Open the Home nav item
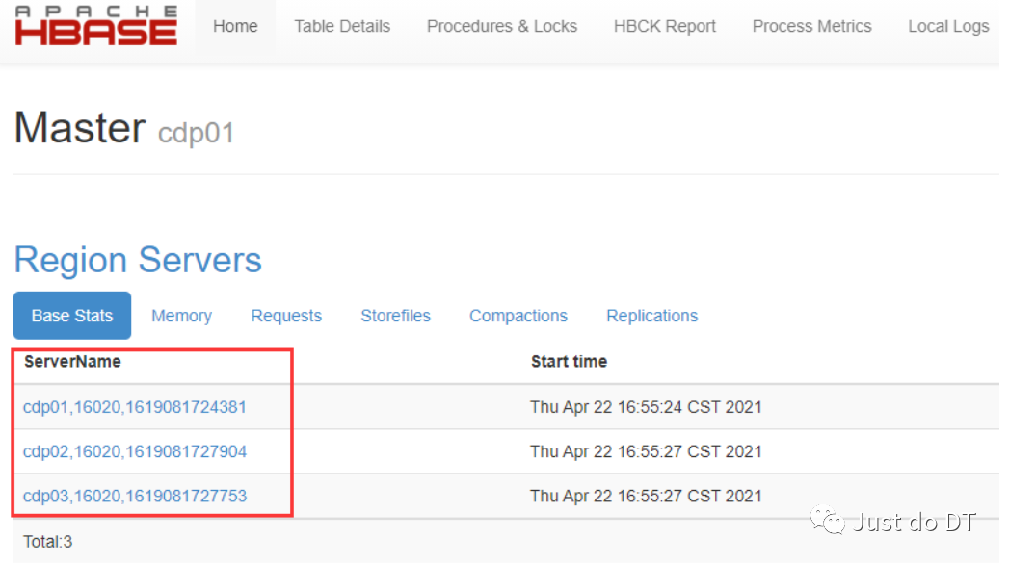 click(x=235, y=26)
